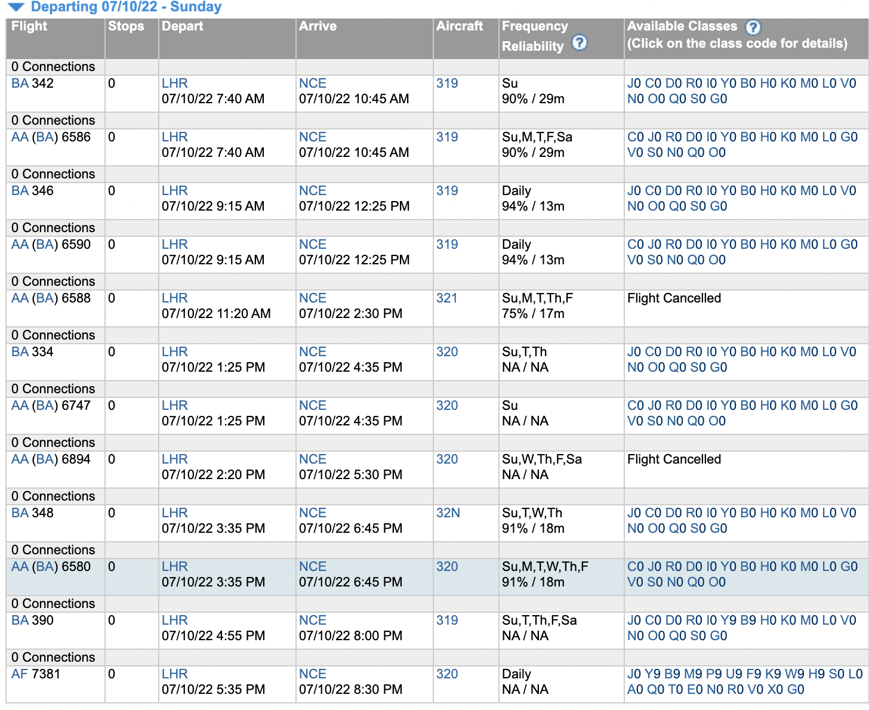Click 07/10/22 5:30 PM arrival time
The height and width of the screenshot is (710, 869).
(x=350, y=475)
